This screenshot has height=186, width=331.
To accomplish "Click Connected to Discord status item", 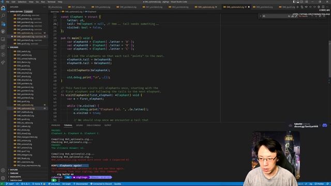I will (x=101, y=184).
